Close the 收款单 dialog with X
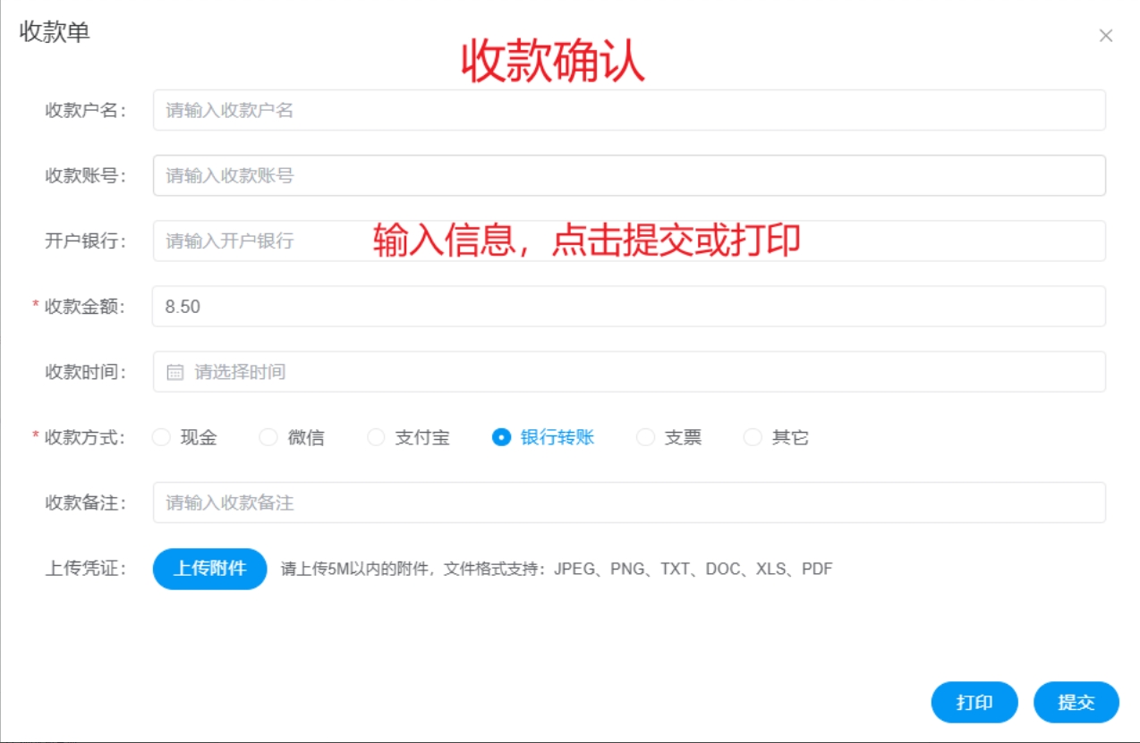Image resolution: width=1140 pixels, height=743 pixels. [x=1106, y=36]
